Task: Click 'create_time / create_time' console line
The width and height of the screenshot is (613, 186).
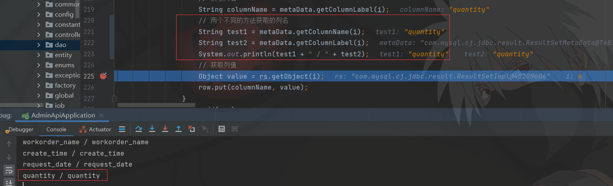Action: coord(73,153)
